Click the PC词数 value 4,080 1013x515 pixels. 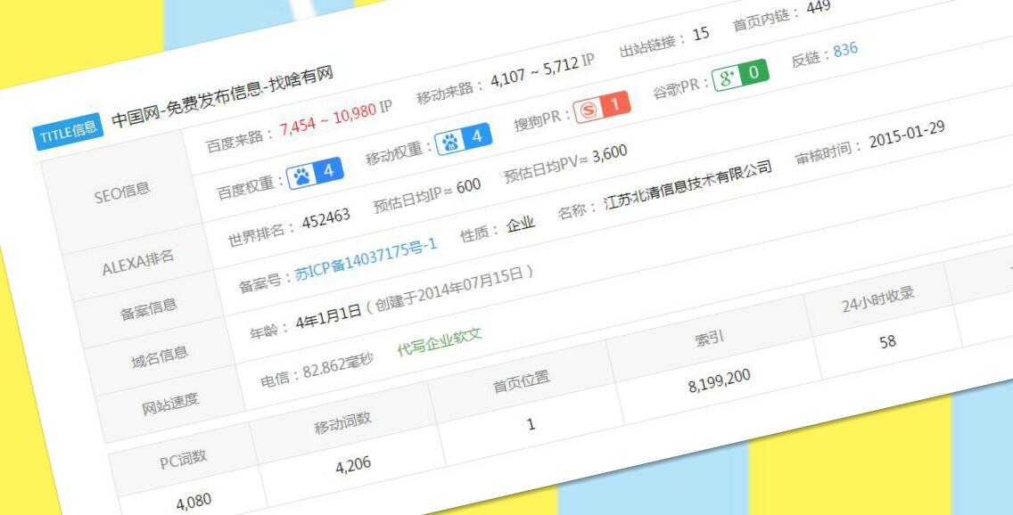(x=194, y=503)
